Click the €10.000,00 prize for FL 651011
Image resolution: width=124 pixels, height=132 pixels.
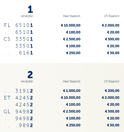click(x=71, y=25)
